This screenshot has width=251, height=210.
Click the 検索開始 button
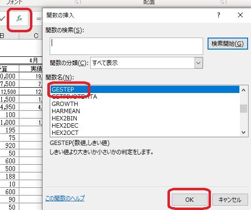pyautogui.click(x=227, y=43)
